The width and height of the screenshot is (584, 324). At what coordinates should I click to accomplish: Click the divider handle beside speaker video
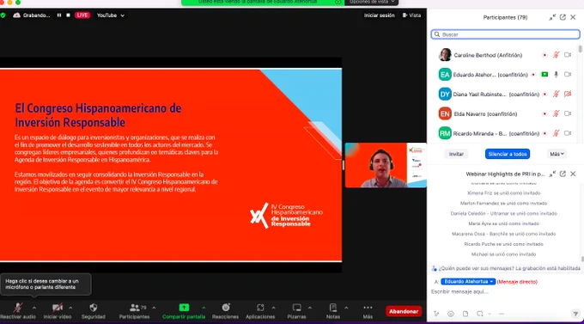(343, 165)
